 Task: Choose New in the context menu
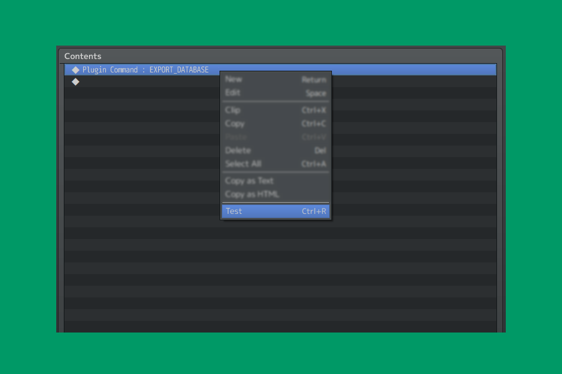coord(275,79)
